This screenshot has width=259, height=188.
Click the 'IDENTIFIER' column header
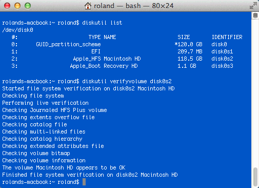click(227, 37)
